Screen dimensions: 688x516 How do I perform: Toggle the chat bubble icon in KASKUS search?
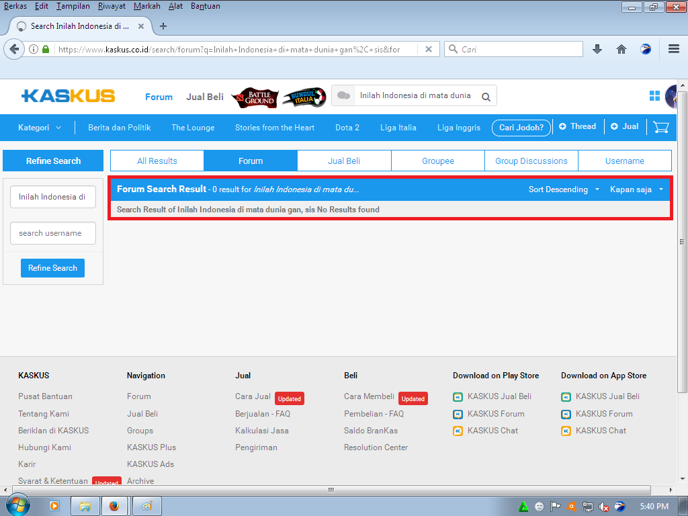[343, 95]
